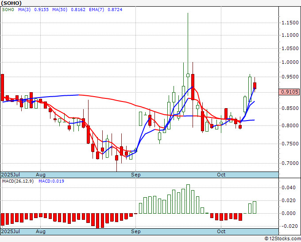301x242 pixels.
Task: Click the first red candlestick at chart start
Action: tap(3, 87)
